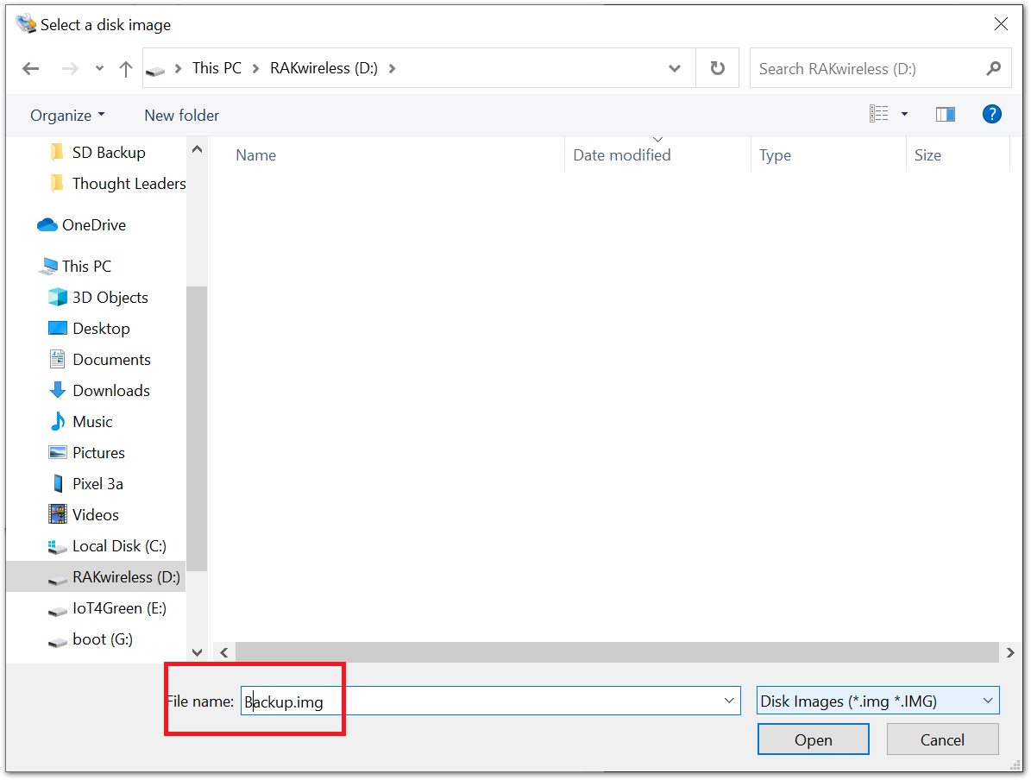
Task: Open recent locations dropdown arrow
Action: click(99, 68)
